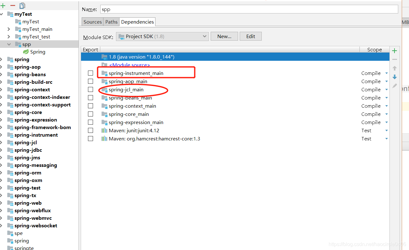Click the JDK 1.8 folder icon

coord(104,57)
